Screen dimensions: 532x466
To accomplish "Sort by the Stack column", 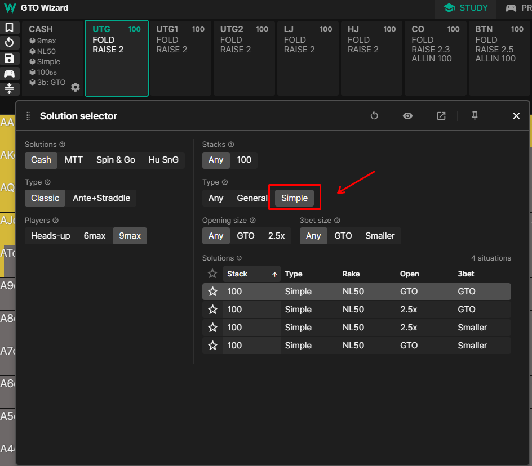I will click(x=252, y=274).
